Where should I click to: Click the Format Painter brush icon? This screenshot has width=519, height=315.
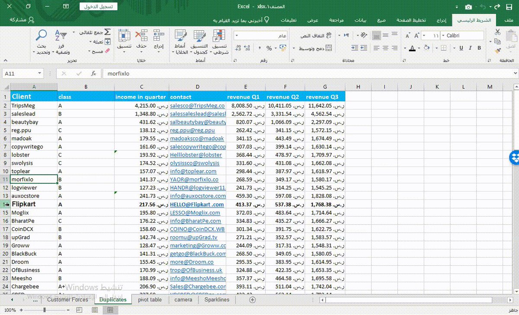pyautogui.click(x=498, y=51)
